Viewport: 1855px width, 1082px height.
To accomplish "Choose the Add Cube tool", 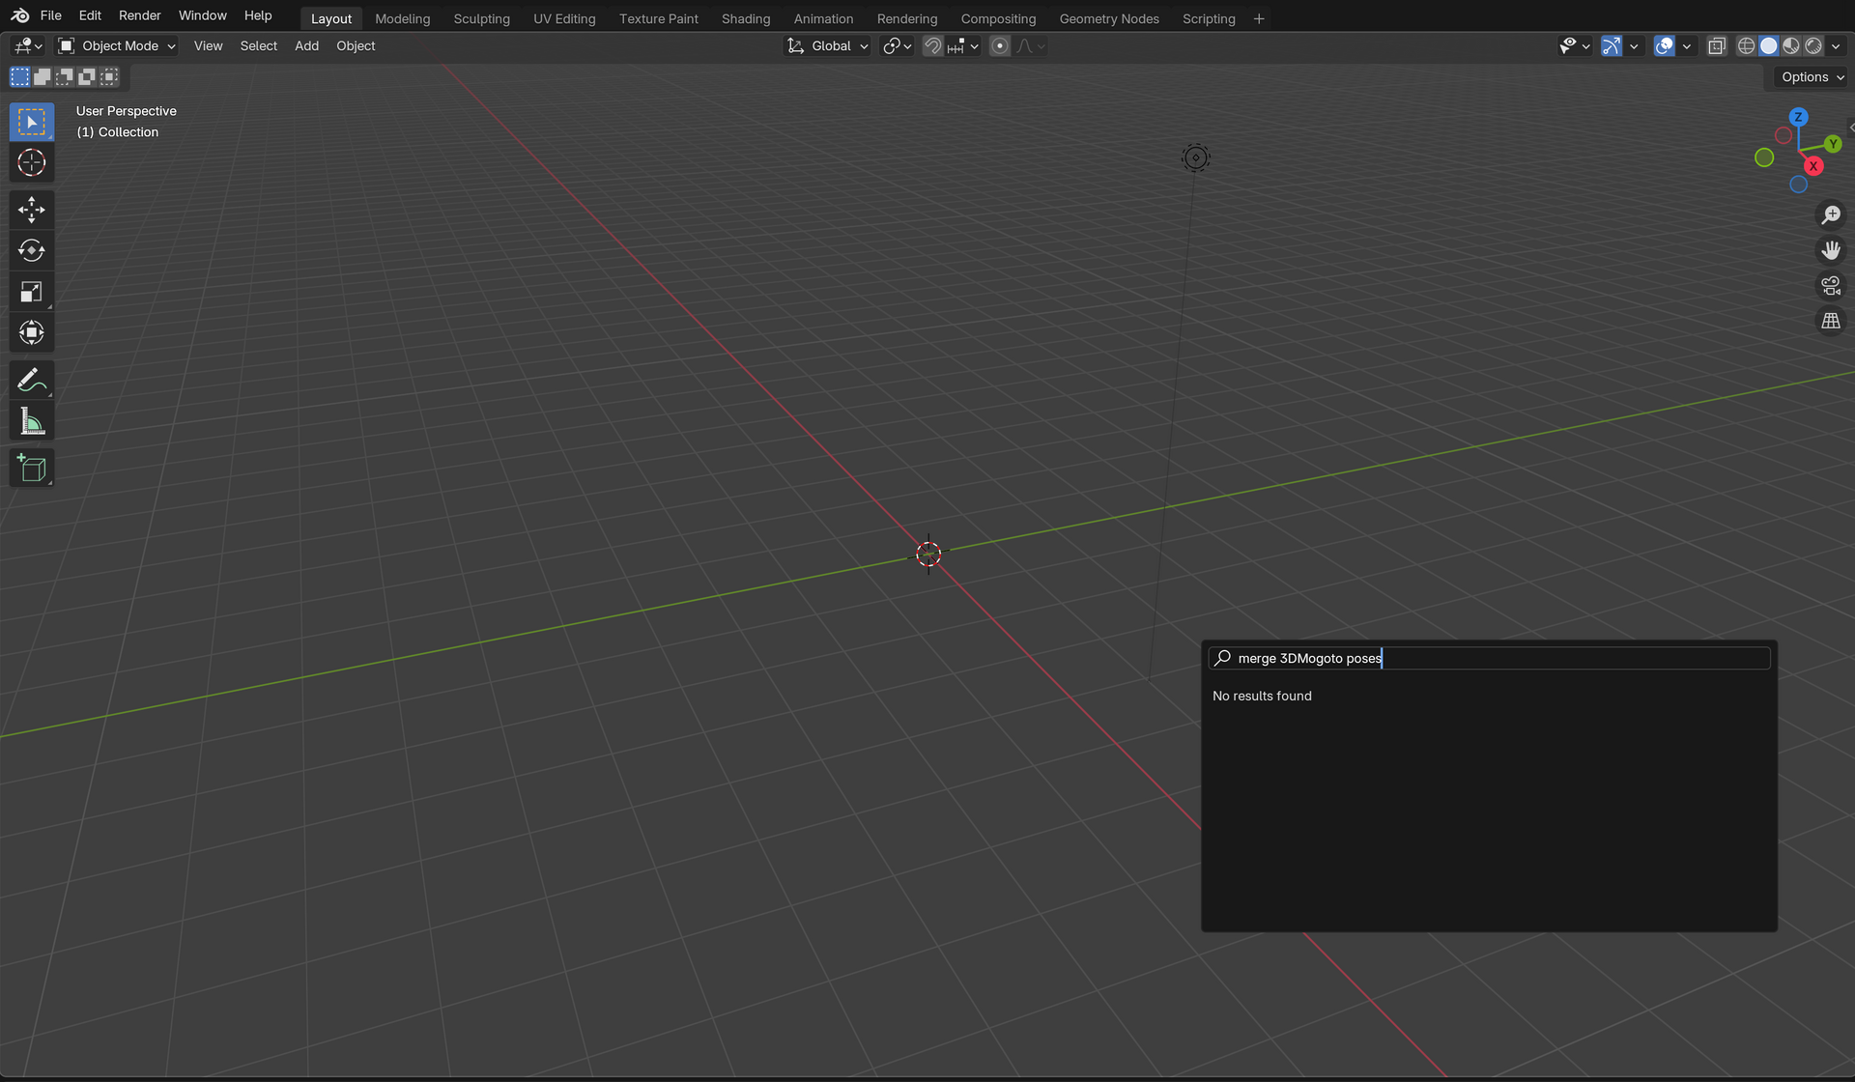I will (32, 469).
